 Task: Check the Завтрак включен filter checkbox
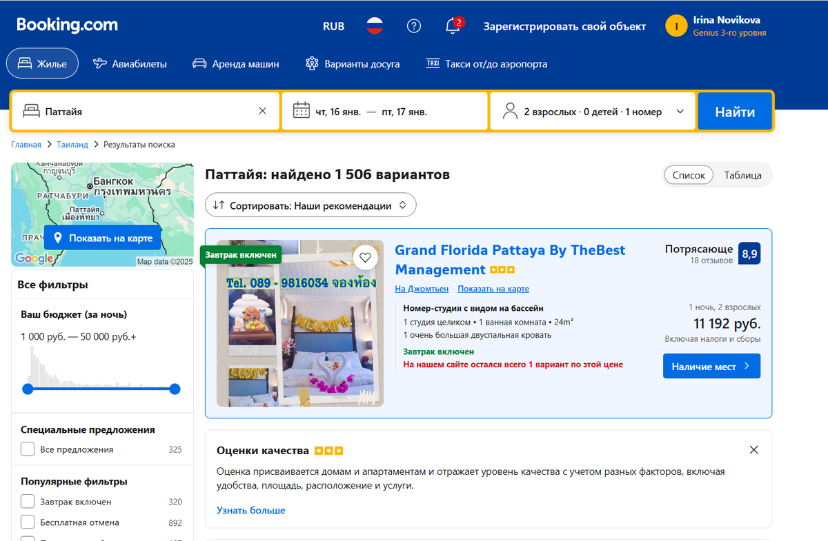click(x=28, y=501)
